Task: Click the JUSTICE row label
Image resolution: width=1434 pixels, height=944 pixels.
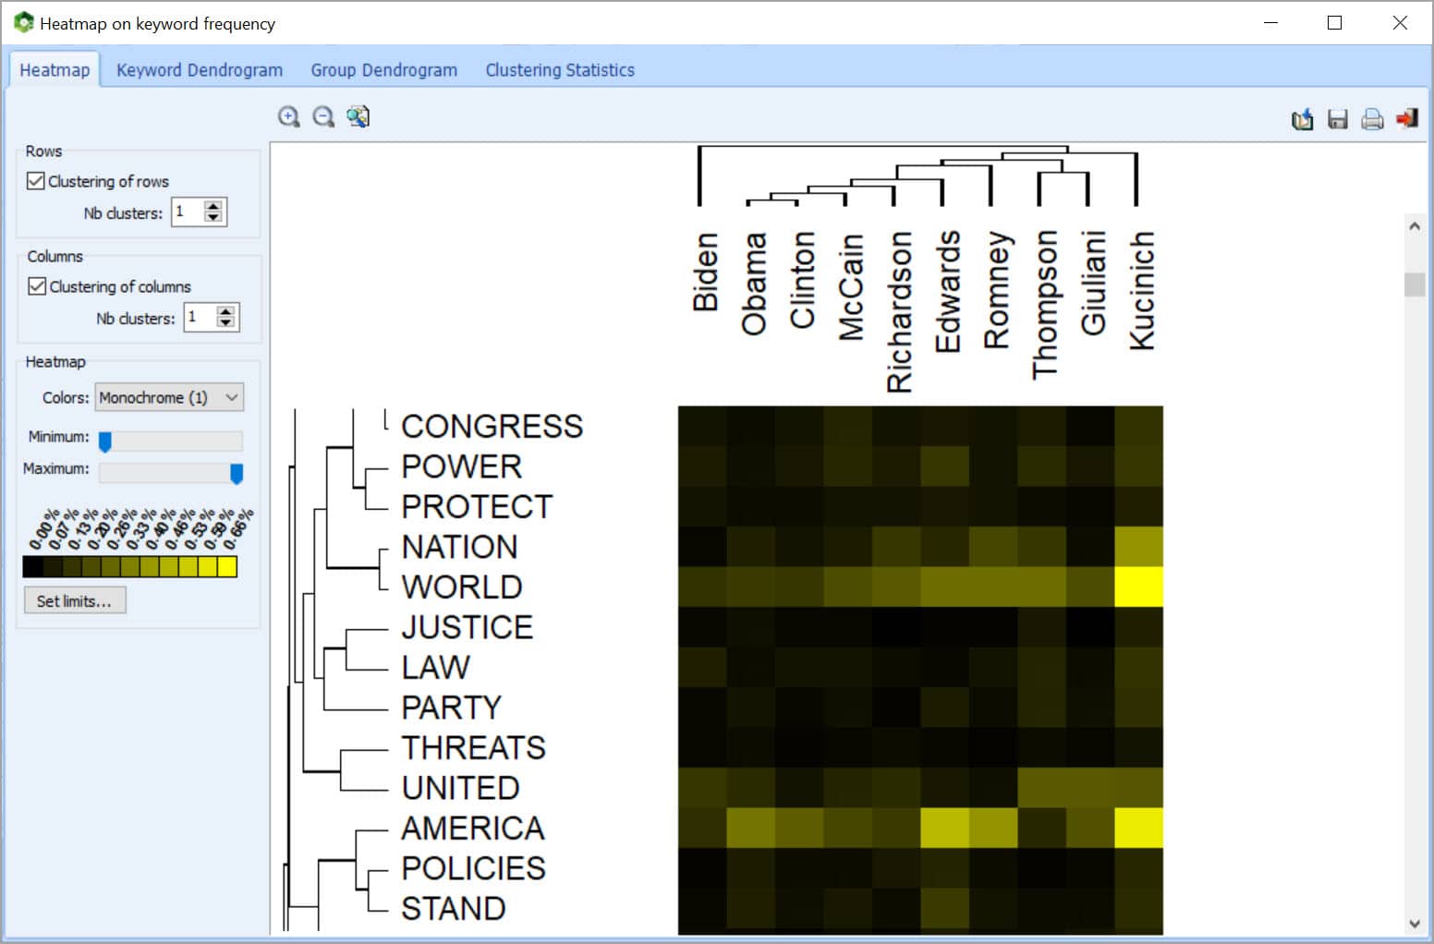Action: tap(467, 627)
